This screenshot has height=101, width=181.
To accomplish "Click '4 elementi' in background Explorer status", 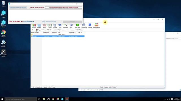I will (x=82, y=90).
